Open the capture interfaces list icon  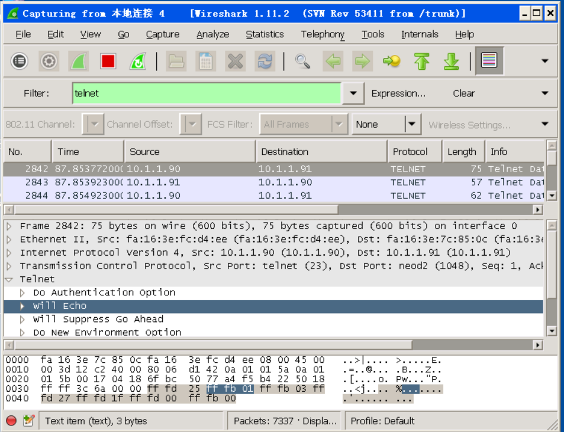point(20,61)
